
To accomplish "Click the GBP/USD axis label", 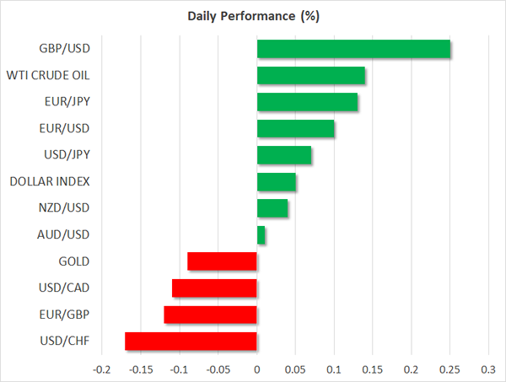I will coord(65,49).
